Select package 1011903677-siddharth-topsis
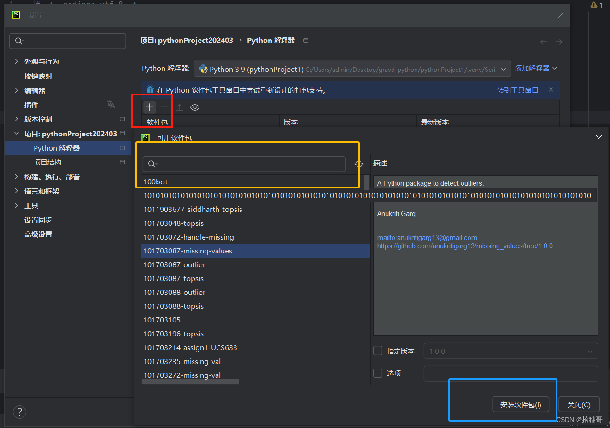This screenshot has height=428, width=610. 256,209
